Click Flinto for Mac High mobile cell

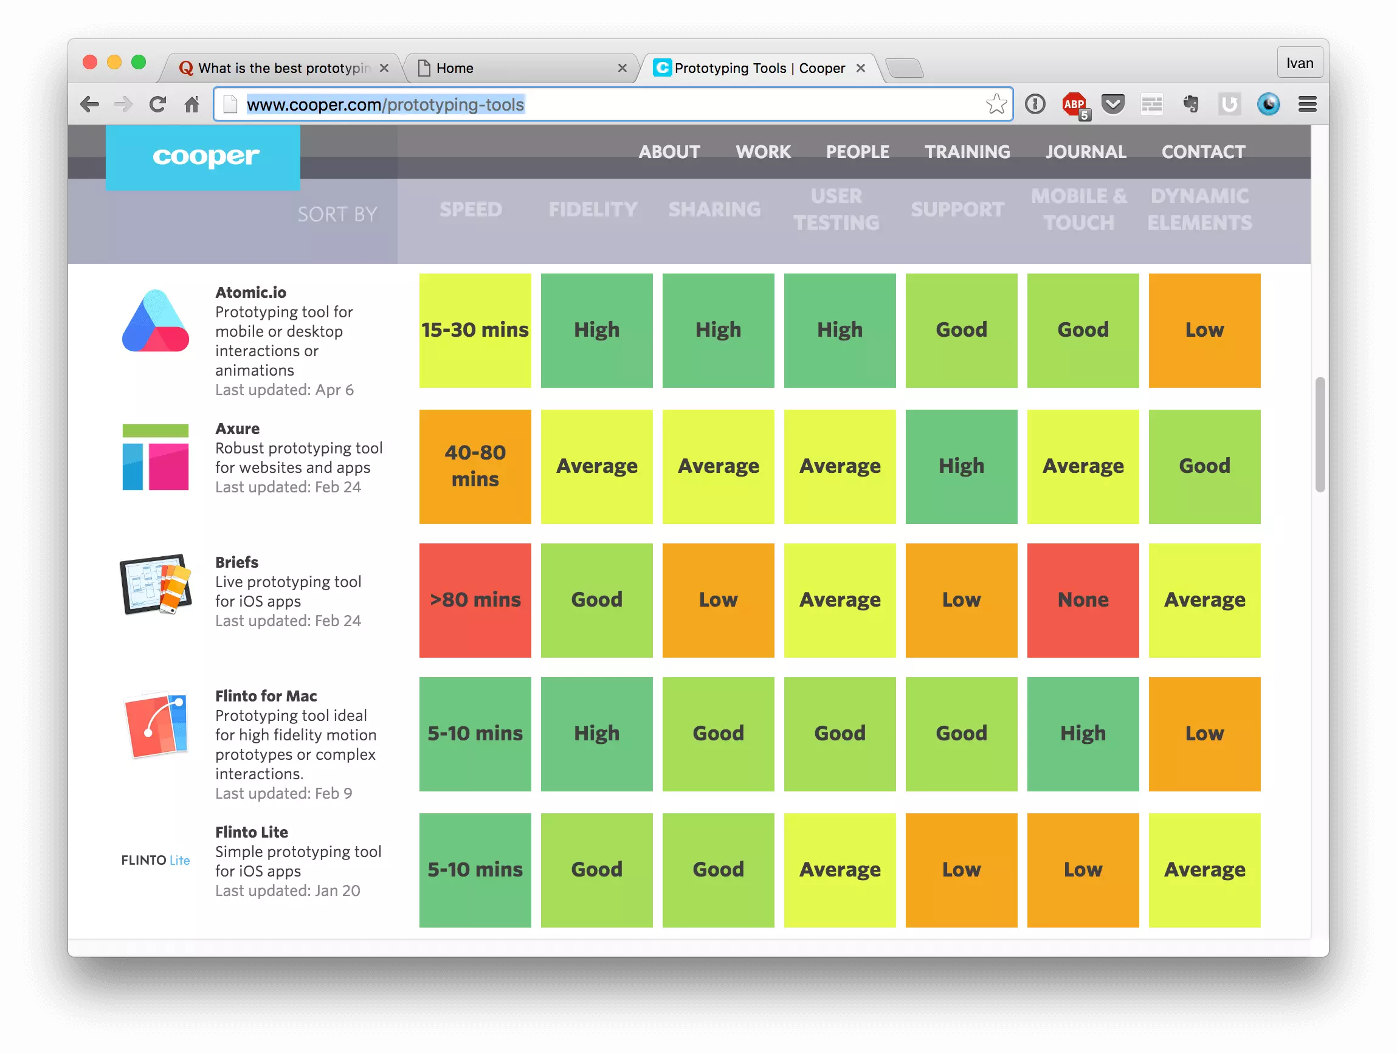1083,734
